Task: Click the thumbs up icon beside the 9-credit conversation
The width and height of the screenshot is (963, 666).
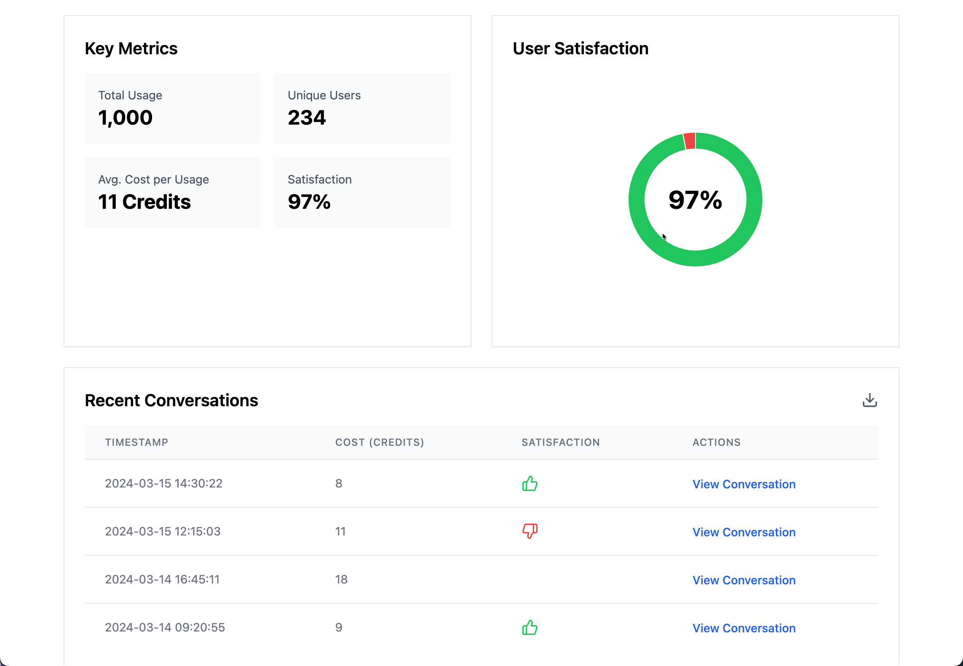Action: point(530,628)
